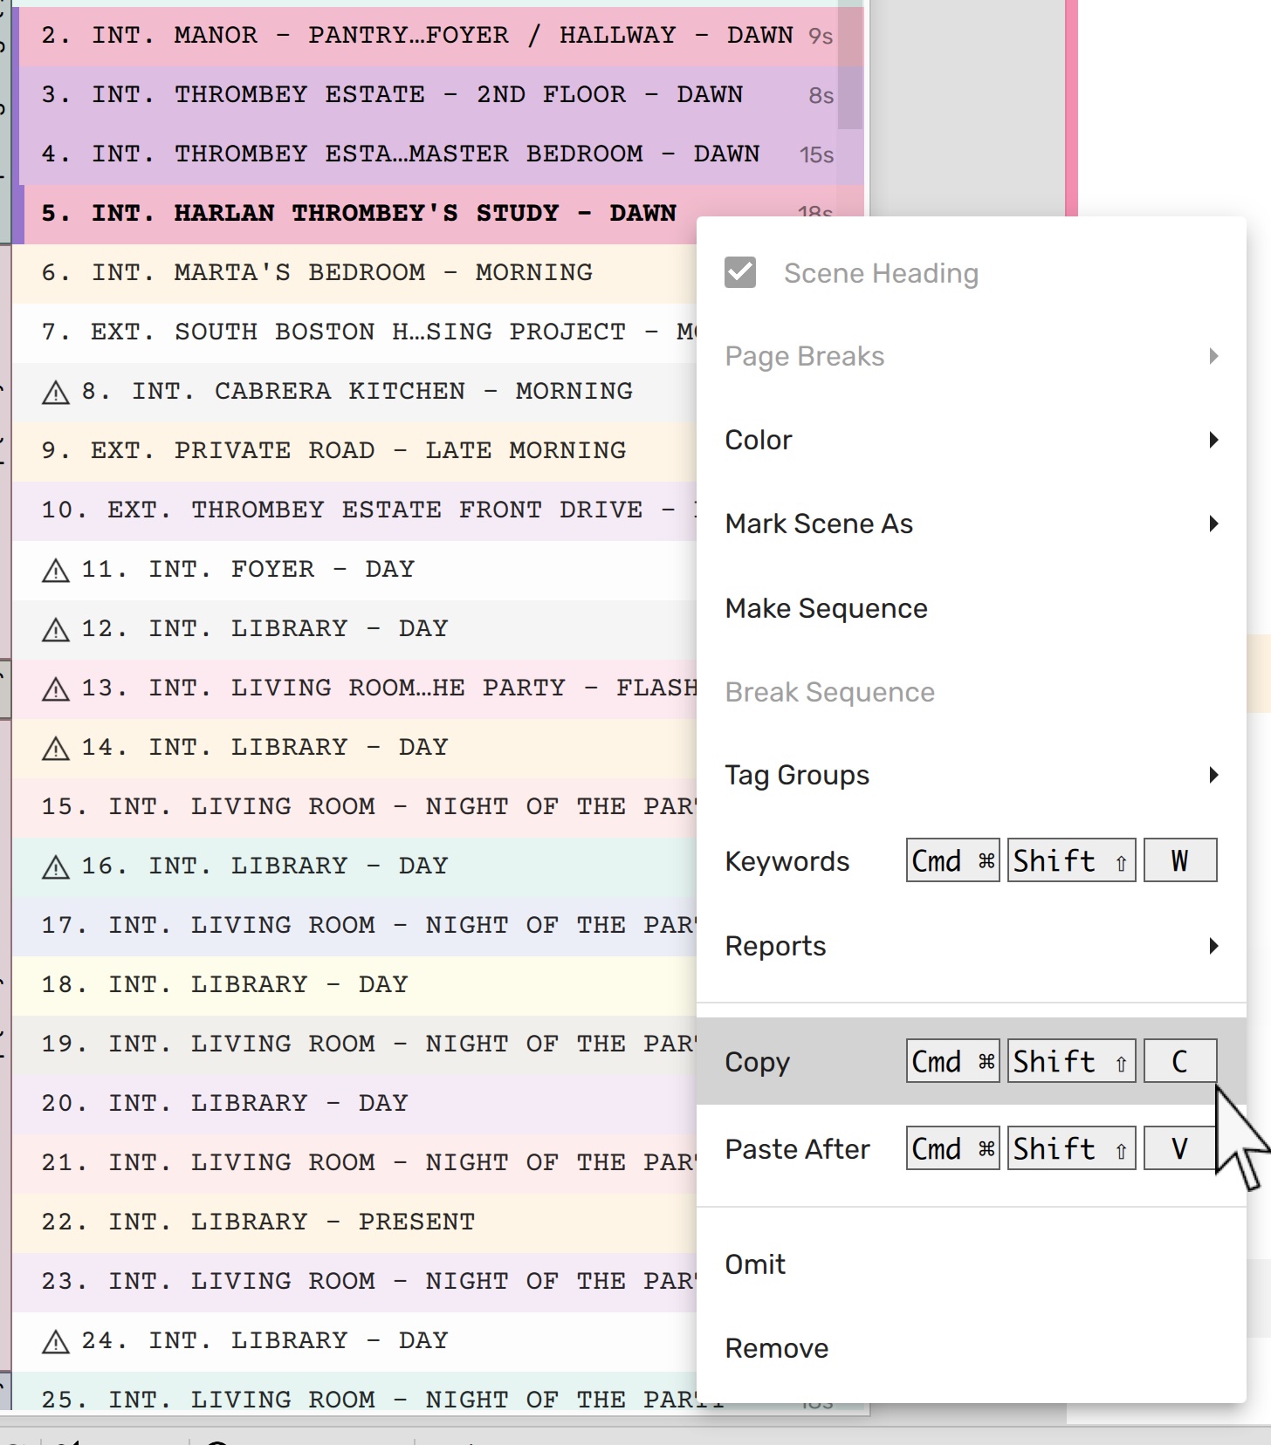The width and height of the screenshot is (1271, 1445).
Task: Choose Make Sequence from context menu
Action: tap(826, 608)
